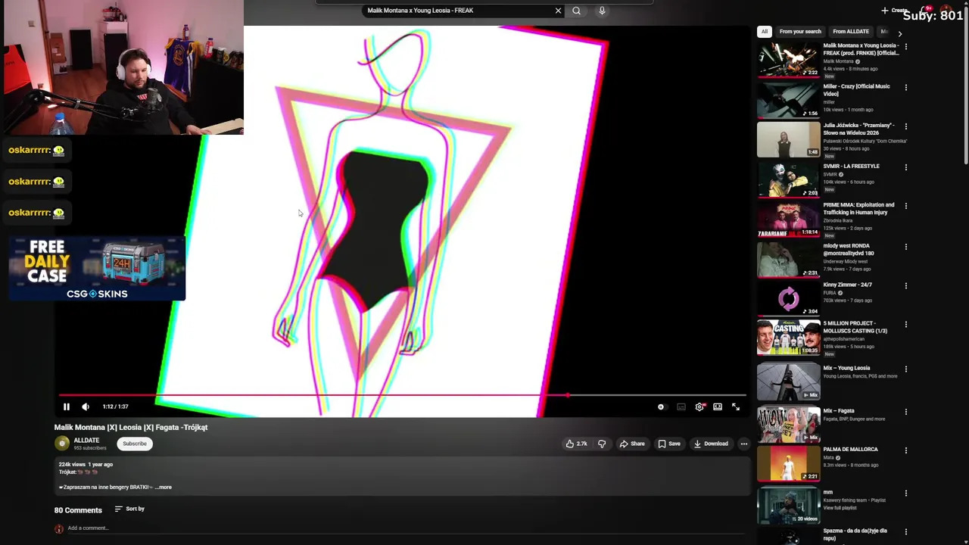
Task: Open options for Mix – Fagata
Action: [905, 412]
